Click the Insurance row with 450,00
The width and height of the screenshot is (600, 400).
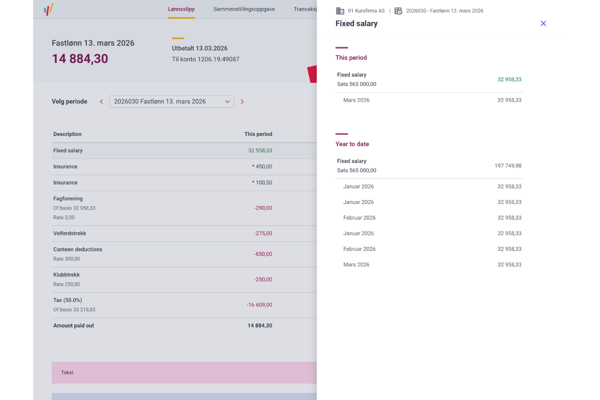[x=184, y=167]
